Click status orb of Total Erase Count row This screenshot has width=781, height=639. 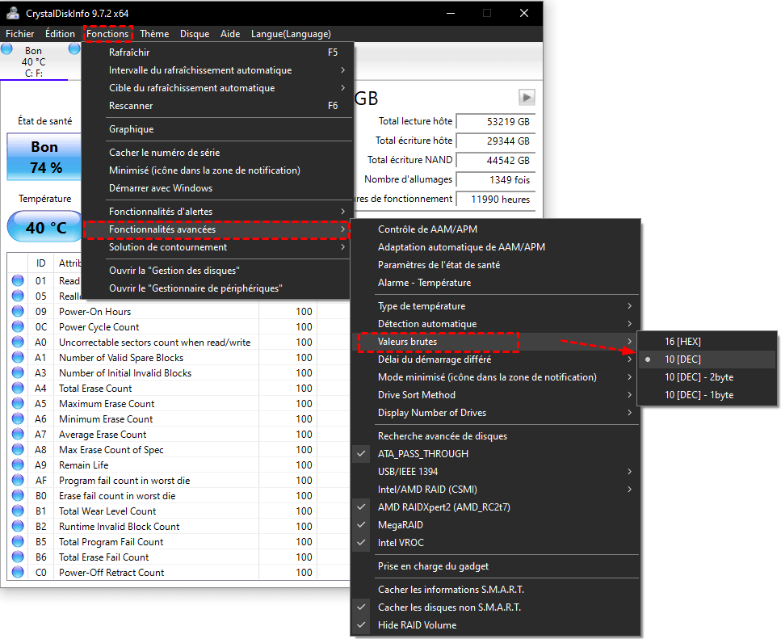[x=18, y=388]
